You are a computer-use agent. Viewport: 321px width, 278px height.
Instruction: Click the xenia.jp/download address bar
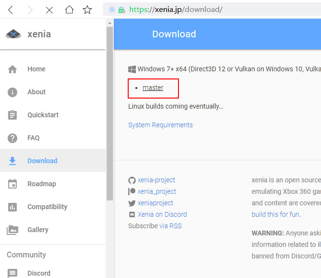(213, 10)
